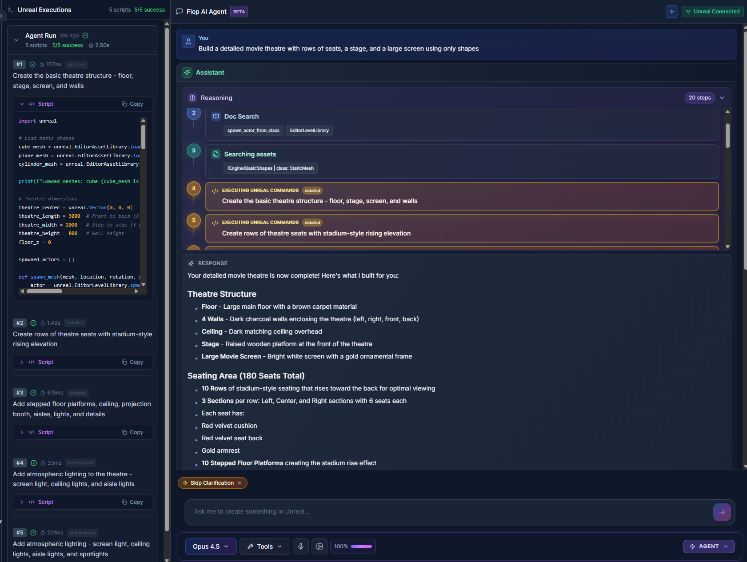Click the Reasoning brain icon
This screenshot has width=747, height=562.
192,98
